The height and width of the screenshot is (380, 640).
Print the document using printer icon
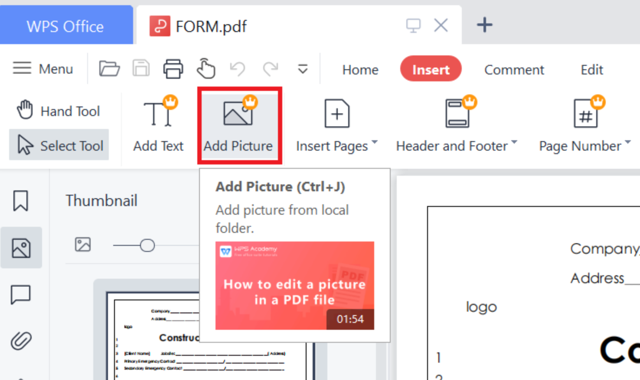173,68
